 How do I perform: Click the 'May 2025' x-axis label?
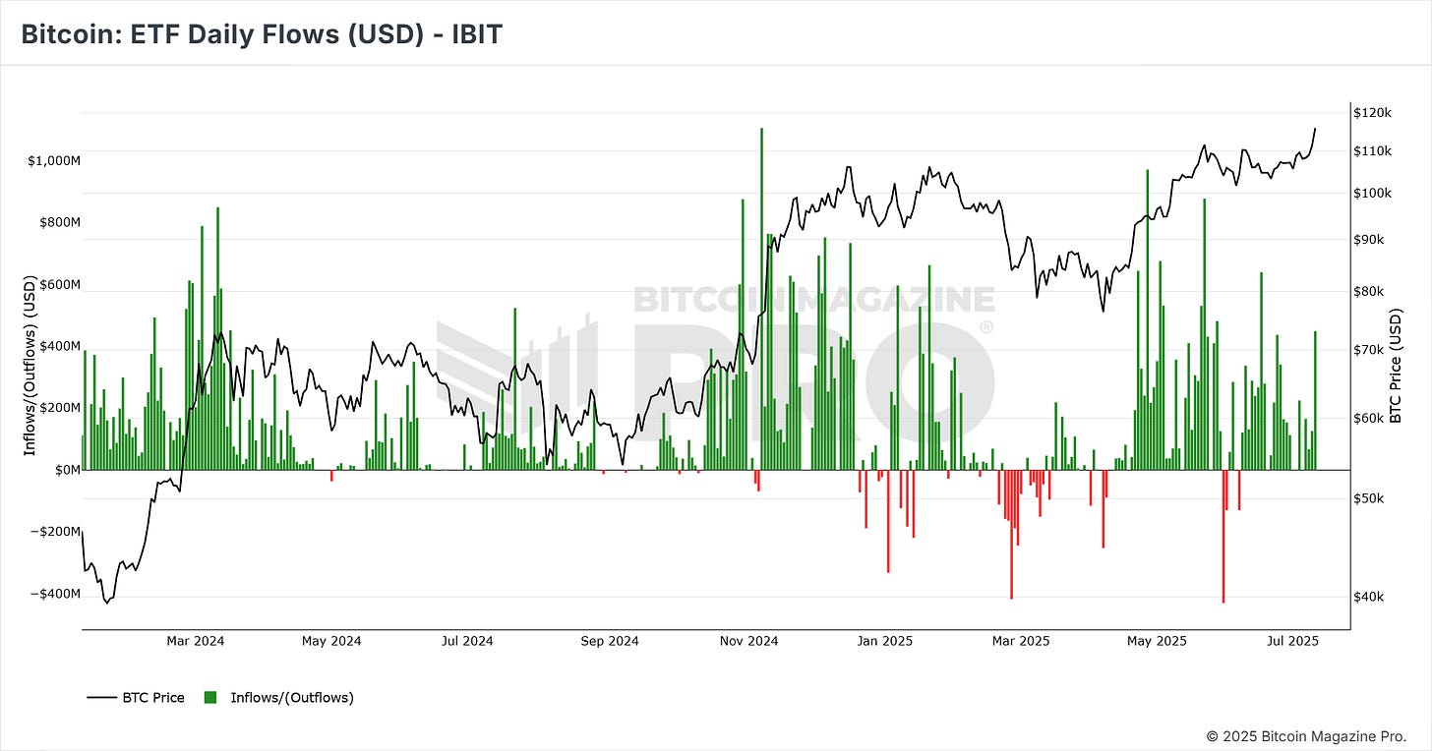tap(1157, 641)
